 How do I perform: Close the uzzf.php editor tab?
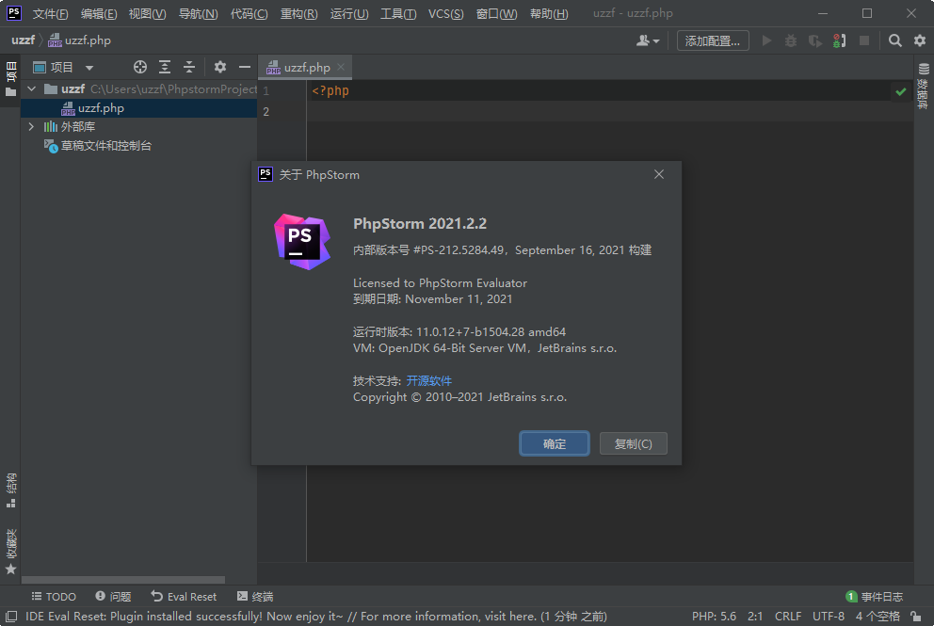[x=341, y=67]
